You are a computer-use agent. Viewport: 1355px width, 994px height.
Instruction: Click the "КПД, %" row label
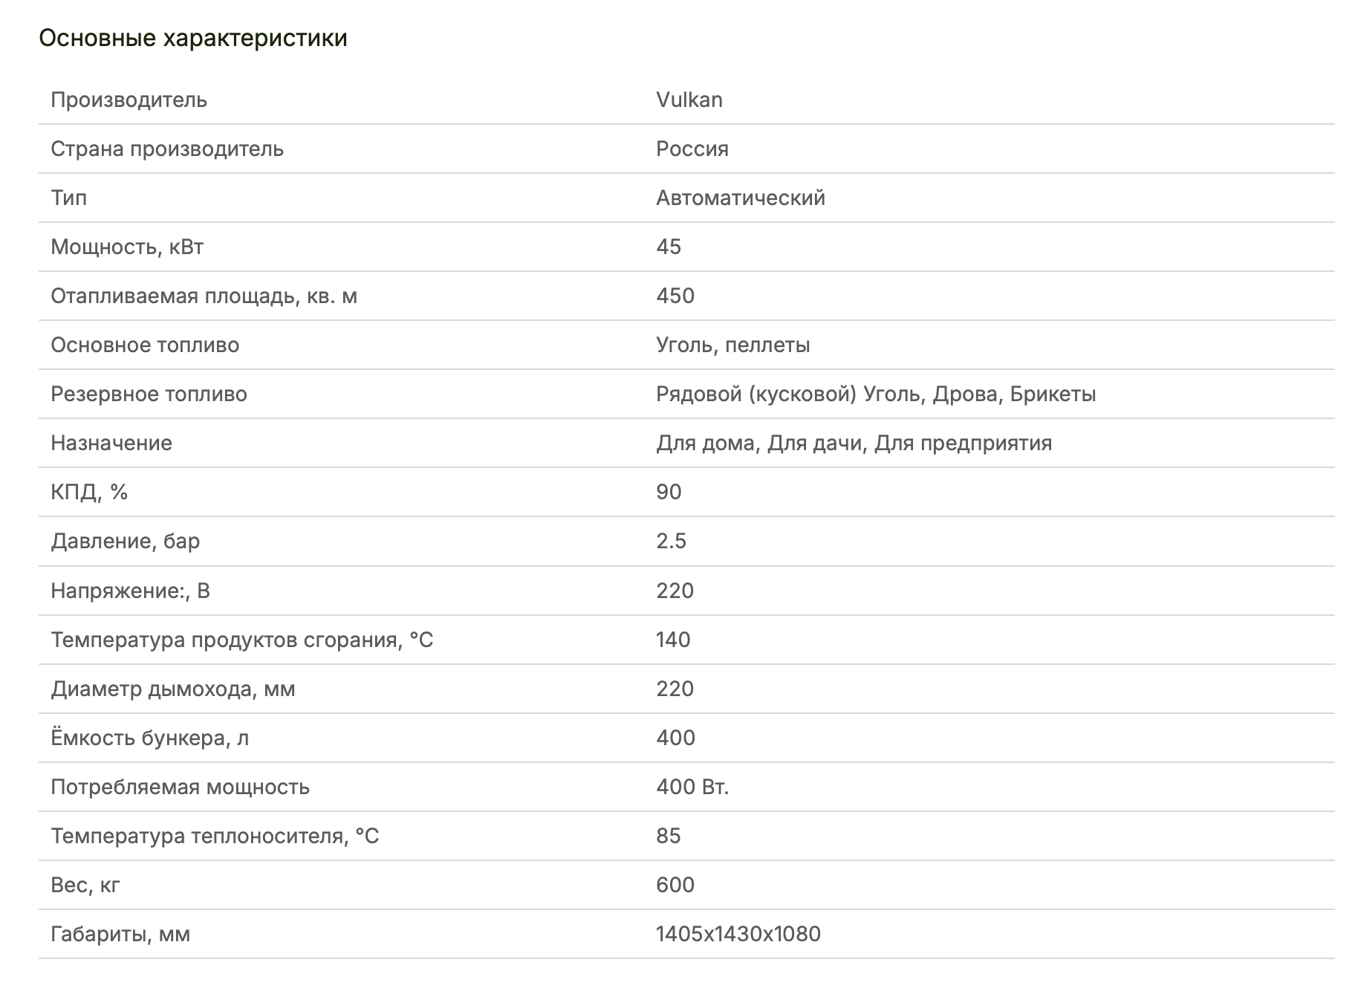[89, 492]
